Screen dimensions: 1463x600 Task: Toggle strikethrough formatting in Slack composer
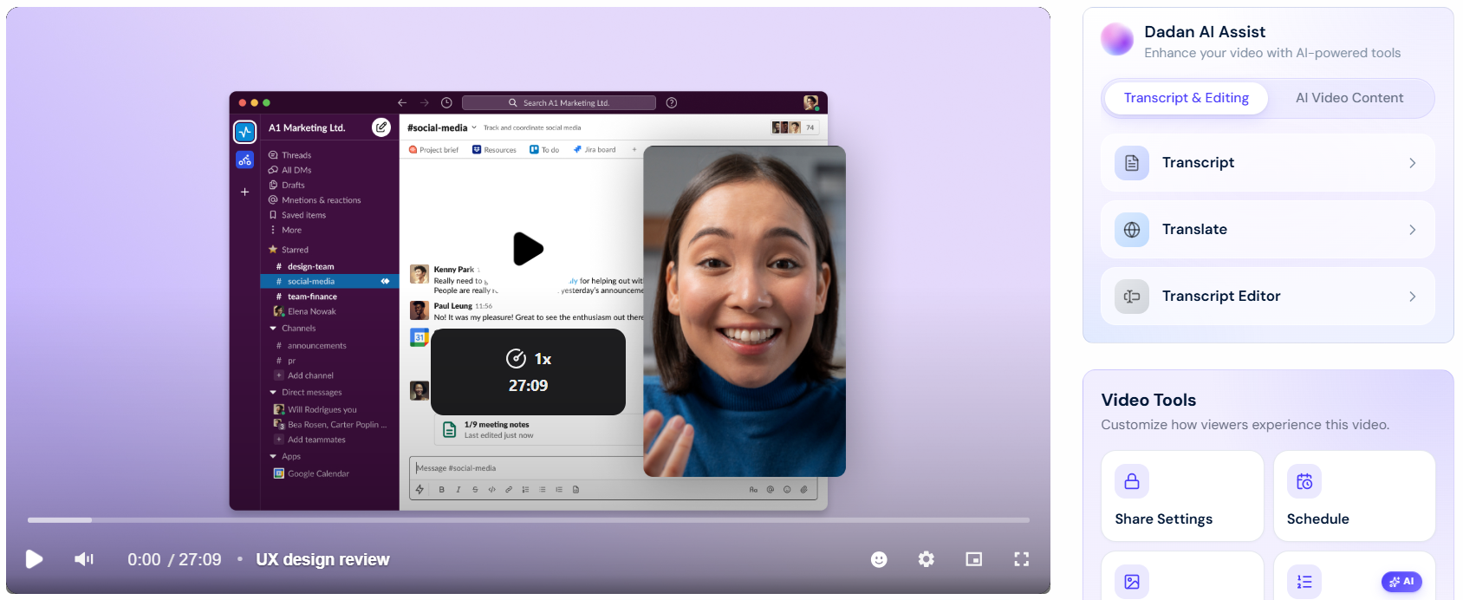coord(475,490)
